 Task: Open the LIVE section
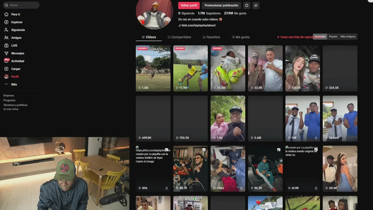pos(10,45)
